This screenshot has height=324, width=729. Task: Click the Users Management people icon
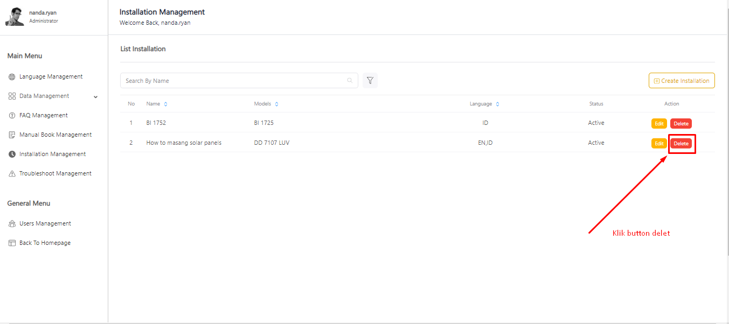[12, 224]
